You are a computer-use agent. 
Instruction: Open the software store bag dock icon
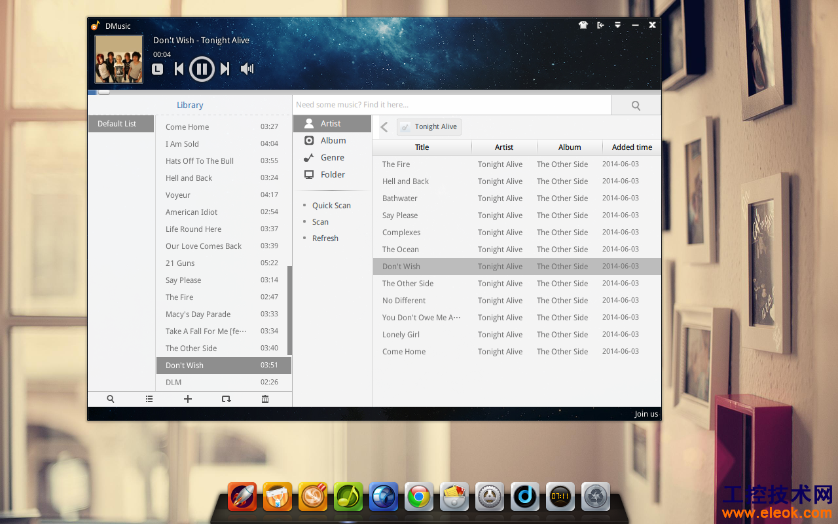coord(278,496)
